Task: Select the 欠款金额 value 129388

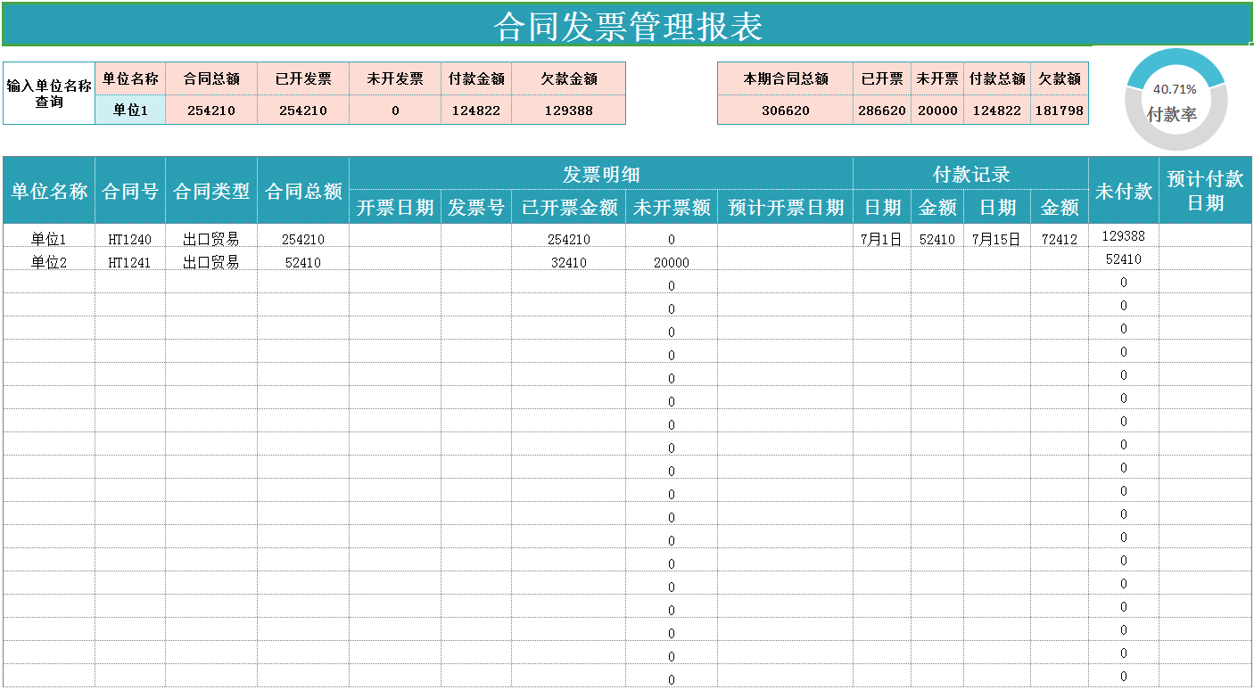Action: 566,110
